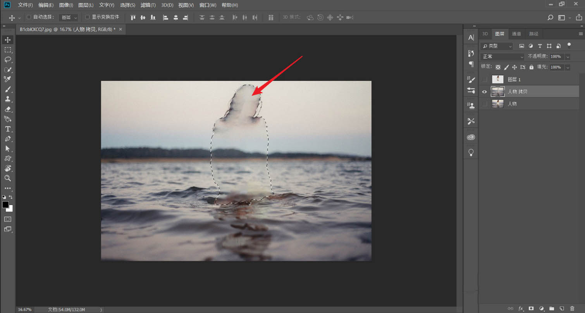Open the Learn lightbulb panel icon
Screen dimensions: 585x313
[471, 152]
